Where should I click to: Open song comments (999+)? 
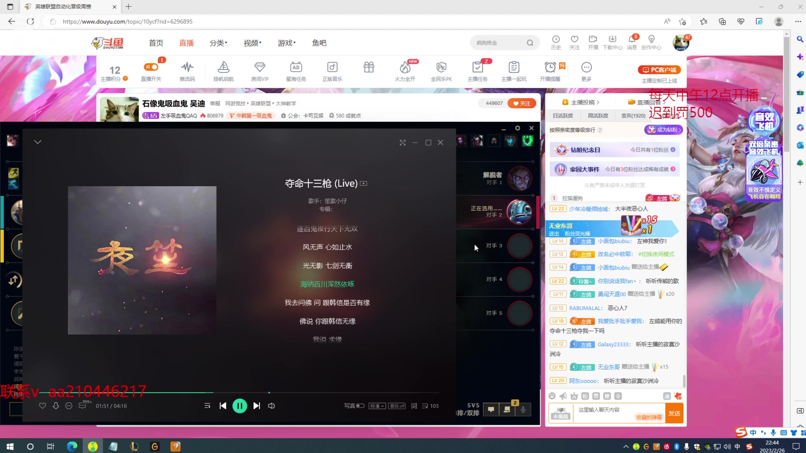(83, 406)
